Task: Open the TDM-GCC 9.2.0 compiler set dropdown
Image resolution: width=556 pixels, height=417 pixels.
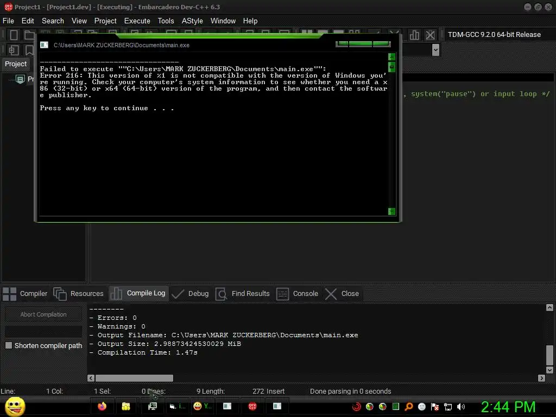Action: pyautogui.click(x=494, y=35)
